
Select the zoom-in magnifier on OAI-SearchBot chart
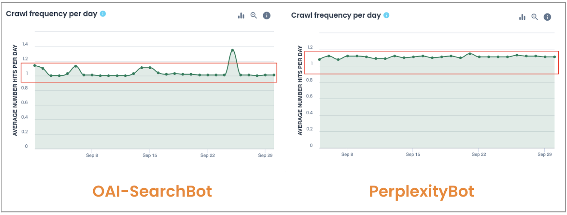(x=254, y=16)
